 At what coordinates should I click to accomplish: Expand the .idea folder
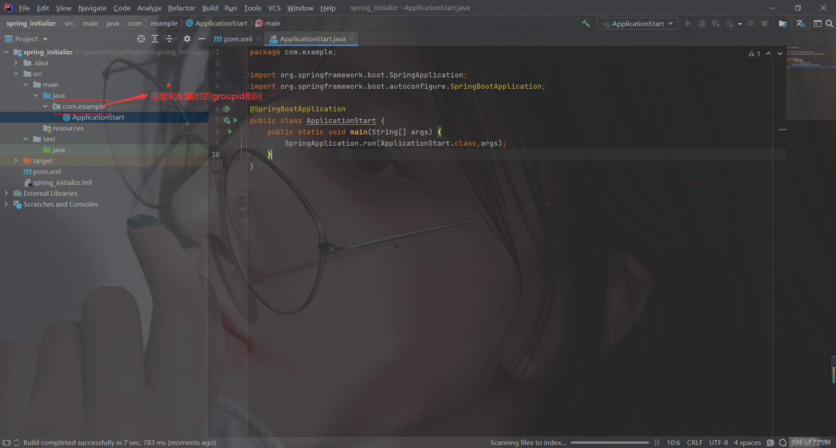click(16, 63)
